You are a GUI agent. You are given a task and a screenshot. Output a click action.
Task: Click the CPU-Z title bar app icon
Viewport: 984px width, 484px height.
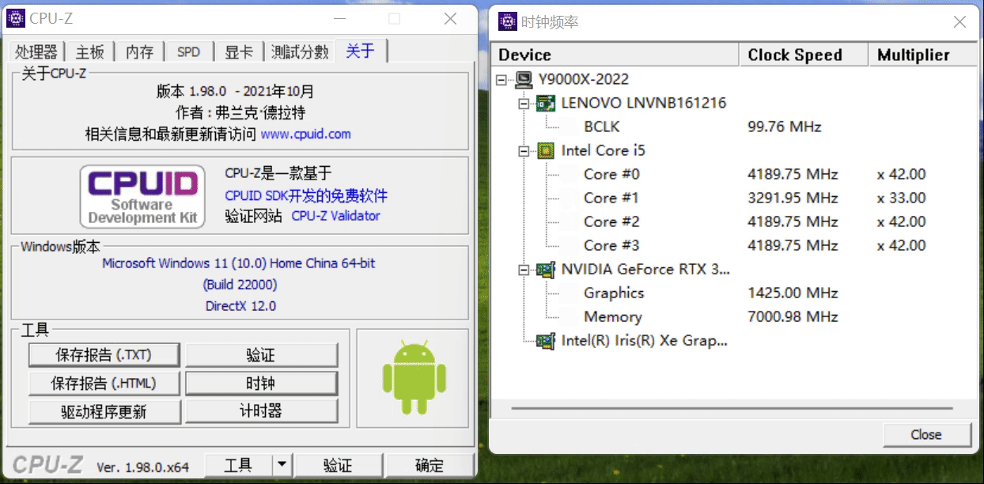pyautogui.click(x=17, y=18)
